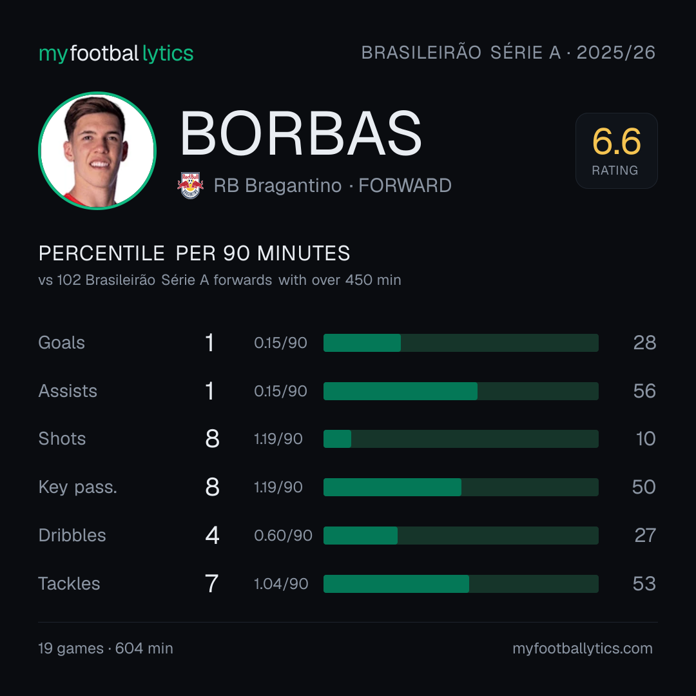Click the Shots percentile bar
696x696 pixels.
[461, 439]
